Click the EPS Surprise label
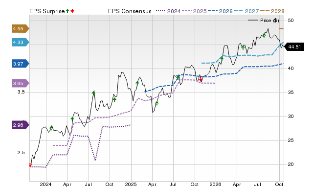Image resolution: width=313 pixels, height=187 pixels. pyautogui.click(x=47, y=11)
